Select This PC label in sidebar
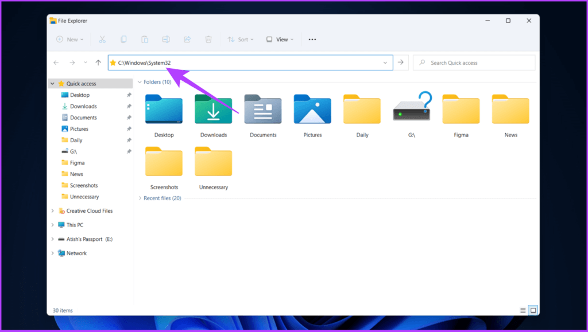Viewport: 588px width, 332px height. click(75, 225)
